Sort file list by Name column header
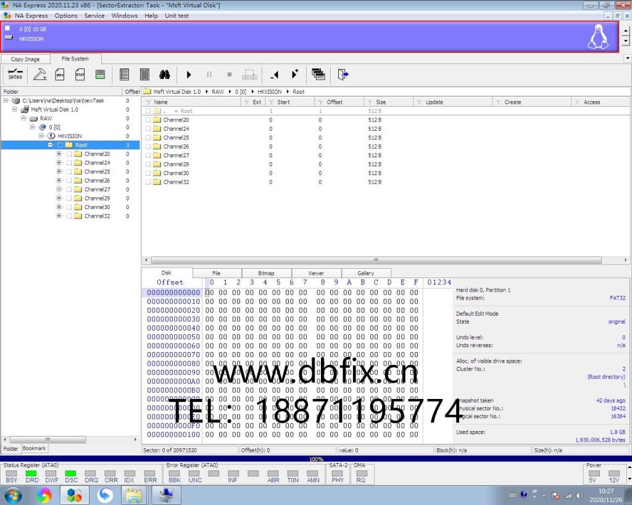The width and height of the screenshot is (632, 505). pyautogui.click(x=192, y=102)
